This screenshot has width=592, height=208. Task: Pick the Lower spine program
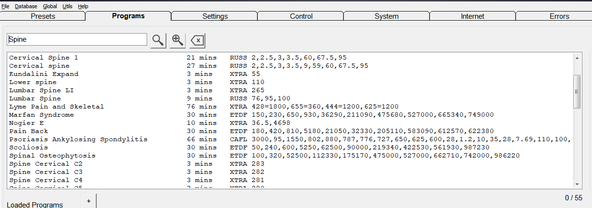pyautogui.click(x=290, y=82)
